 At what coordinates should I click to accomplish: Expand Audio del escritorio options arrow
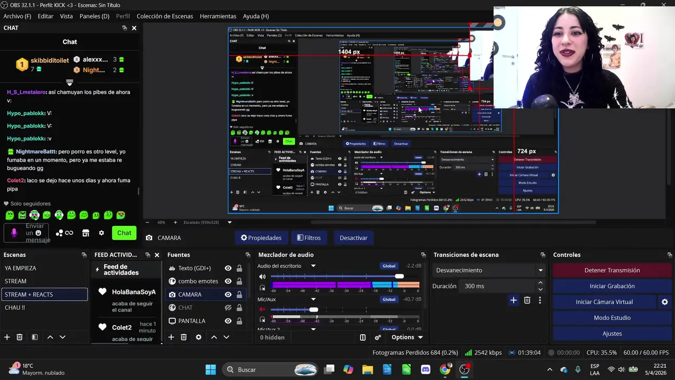[x=313, y=266]
